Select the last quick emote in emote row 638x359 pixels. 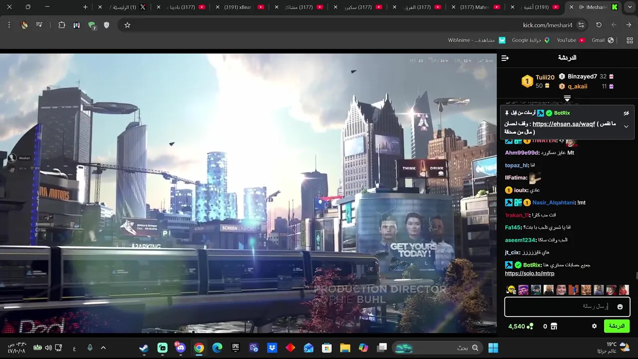click(x=624, y=290)
